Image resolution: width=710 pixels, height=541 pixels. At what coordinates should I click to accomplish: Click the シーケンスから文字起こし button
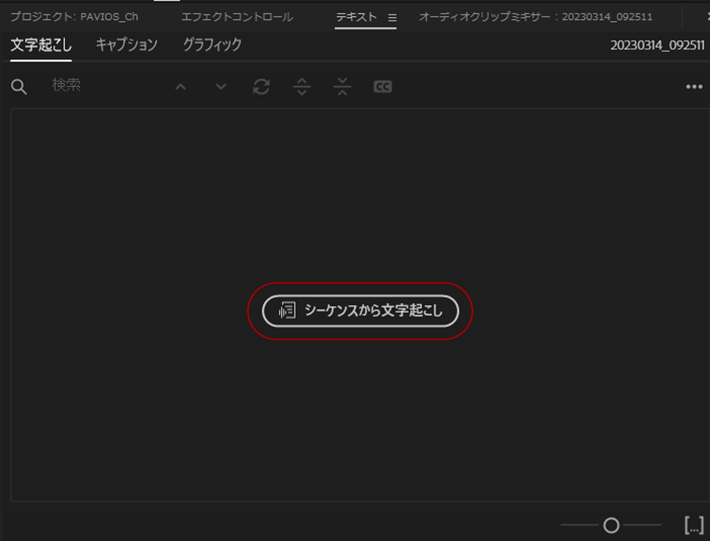click(x=361, y=311)
